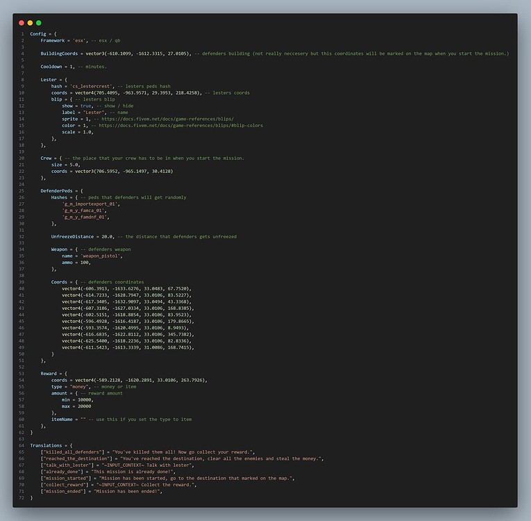
Task: Click the 'weapon_pistol' name string
Action: (100, 256)
